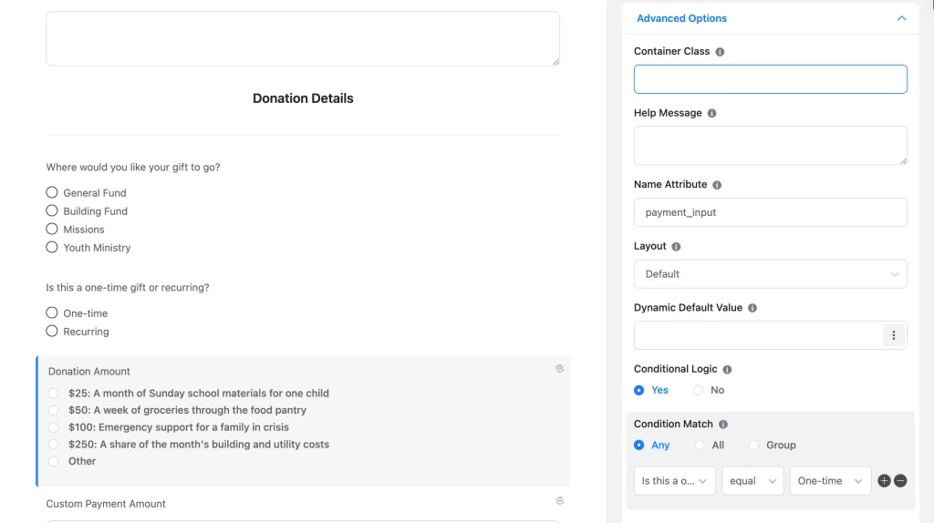934x523 pixels.
Task: Set Conditional Logic to No
Action: [698, 390]
